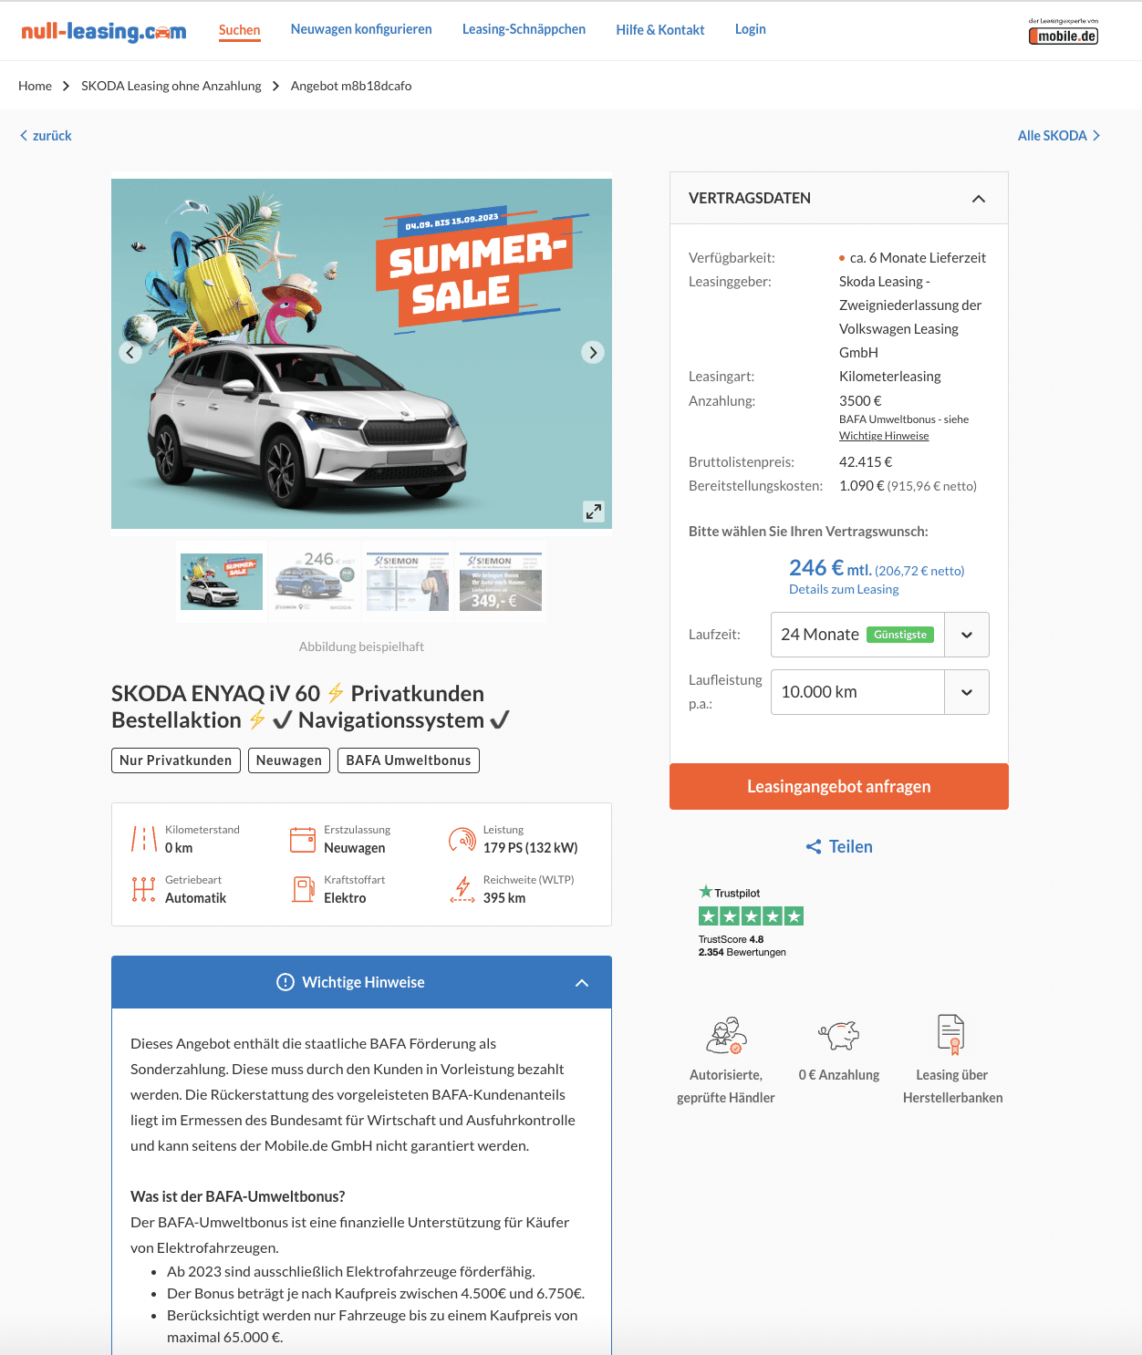Select the 349 € offer thumbnail
This screenshot has width=1142, height=1355.
[501, 582]
